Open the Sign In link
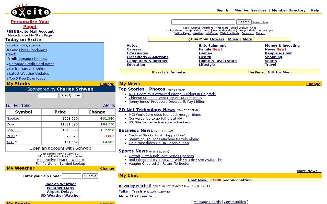 pos(223,10)
